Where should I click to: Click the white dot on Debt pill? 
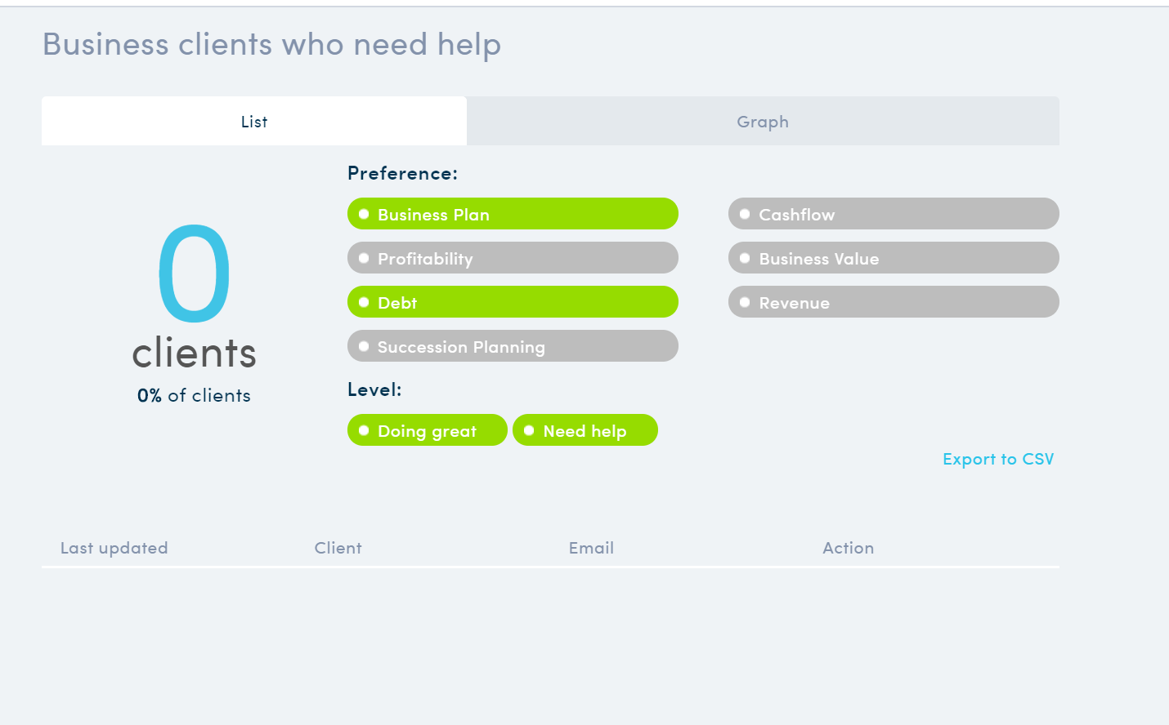[x=364, y=302]
